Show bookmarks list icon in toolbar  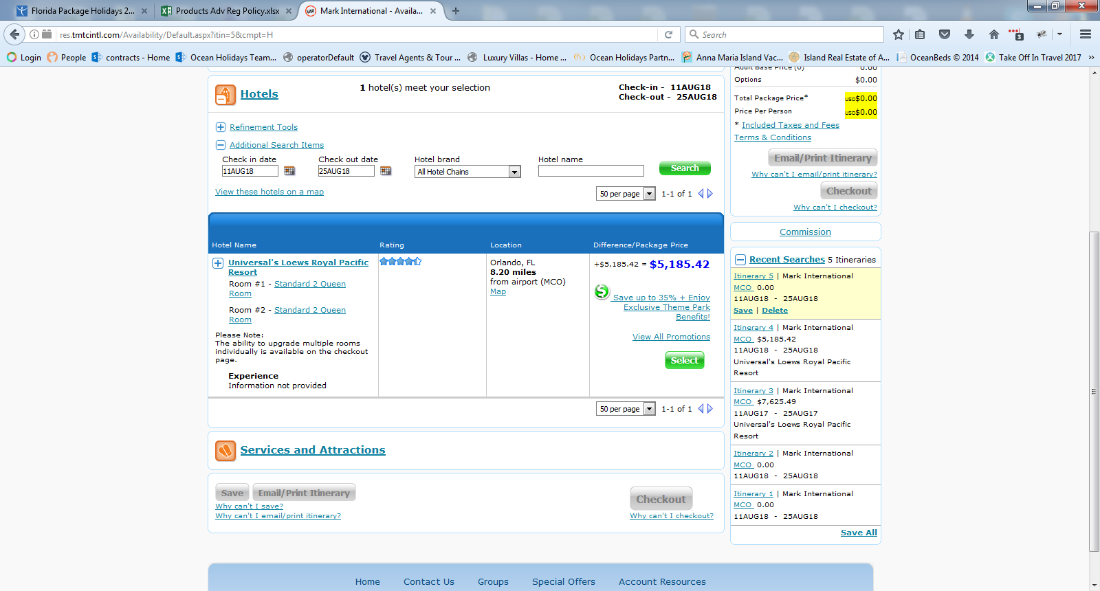[x=920, y=34]
